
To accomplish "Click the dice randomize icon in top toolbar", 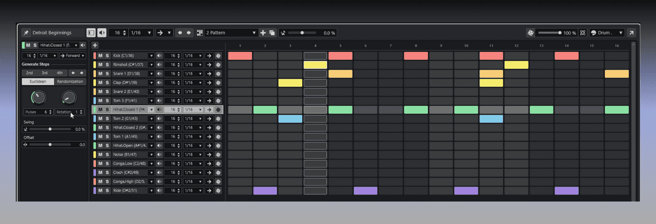I will (530, 33).
